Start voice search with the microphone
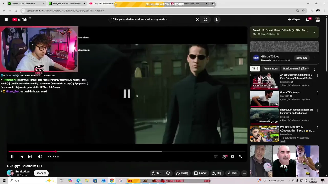The height and width of the screenshot is (184, 328). coord(217,20)
